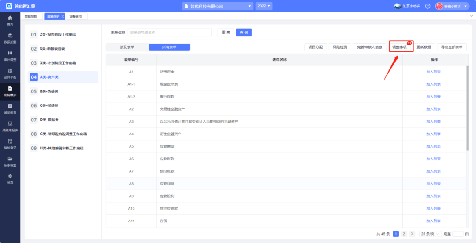This screenshot has height=243, width=476.
Task: Click the 应收股利 form name cell
Action: click(279, 196)
